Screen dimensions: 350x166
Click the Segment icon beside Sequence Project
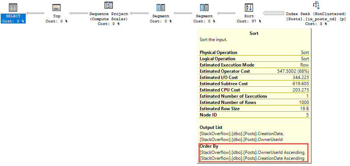pyautogui.click(x=161, y=7)
